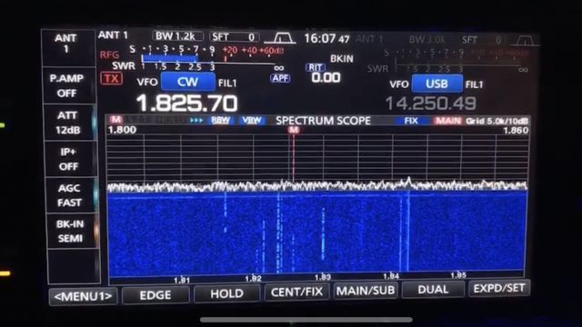Switch to the <MENU1> scope menu

tap(83, 296)
